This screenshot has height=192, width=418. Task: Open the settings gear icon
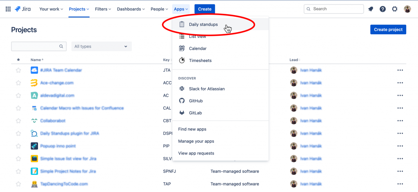point(395,9)
